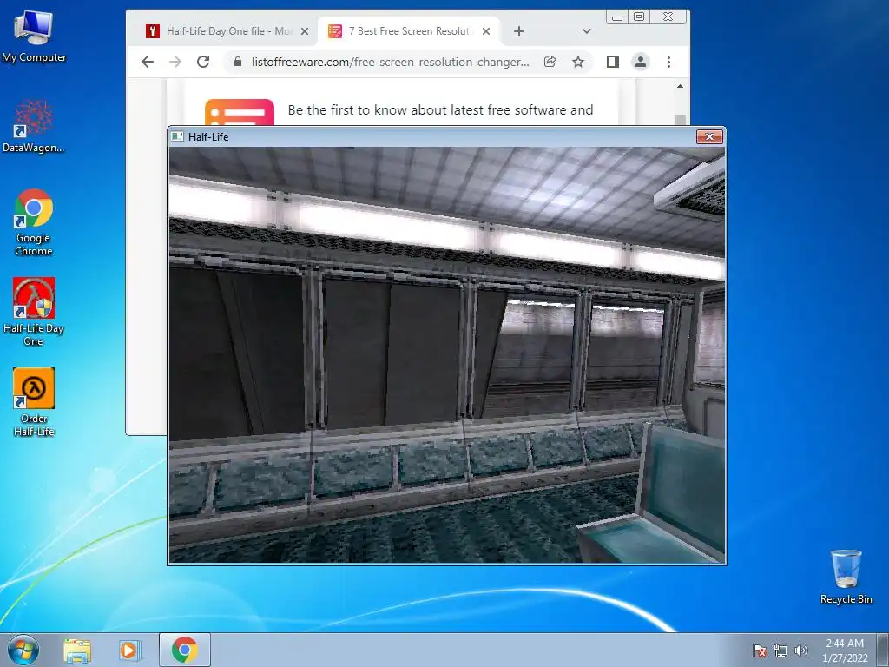This screenshot has width=889, height=667.
Task: Click the listoffreeware.com address bar
Action: pyautogui.click(x=390, y=62)
